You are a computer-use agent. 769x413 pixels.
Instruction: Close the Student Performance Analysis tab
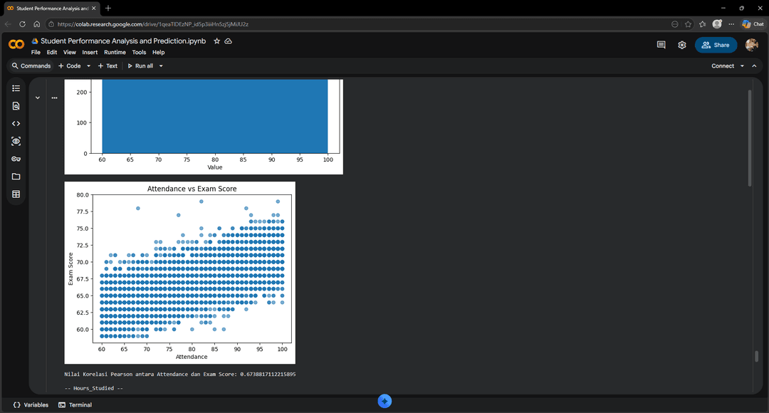[94, 9]
